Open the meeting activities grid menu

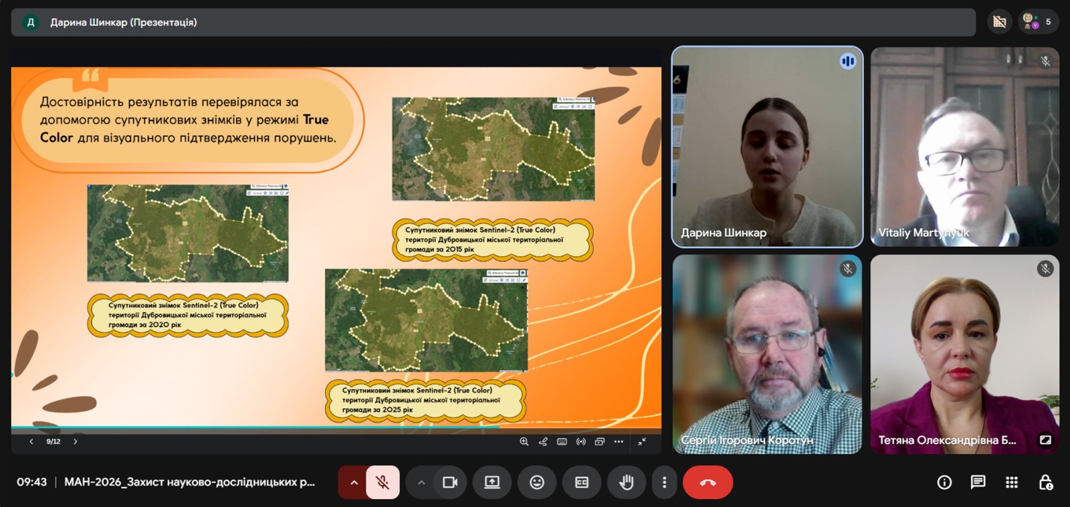1011,482
